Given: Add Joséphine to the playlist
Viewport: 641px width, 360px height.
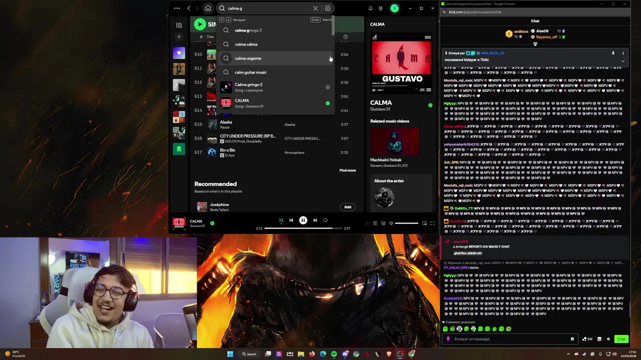Looking at the screenshot, I should coord(348,207).
